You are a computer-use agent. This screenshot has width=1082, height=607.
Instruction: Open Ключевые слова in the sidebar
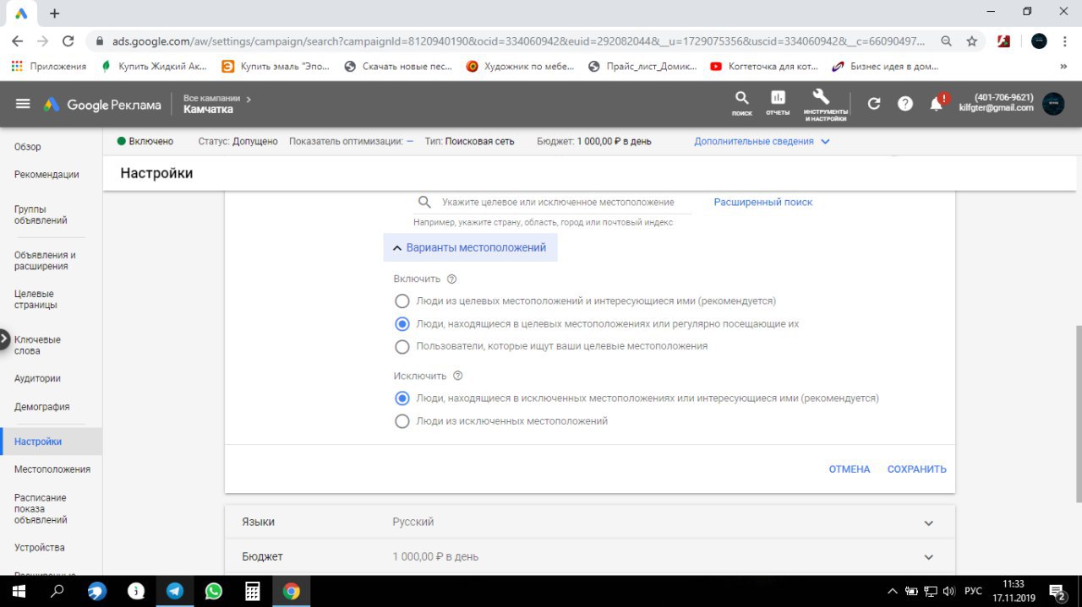click(x=37, y=345)
